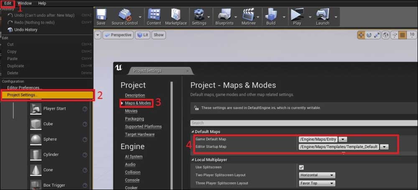Open Blueprints toolbar dropdown arrow
This screenshot has width=418, height=190.
click(x=235, y=17)
